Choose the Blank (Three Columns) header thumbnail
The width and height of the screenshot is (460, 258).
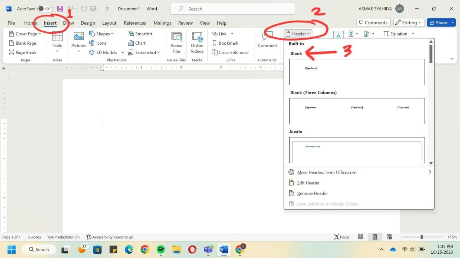coord(357,111)
